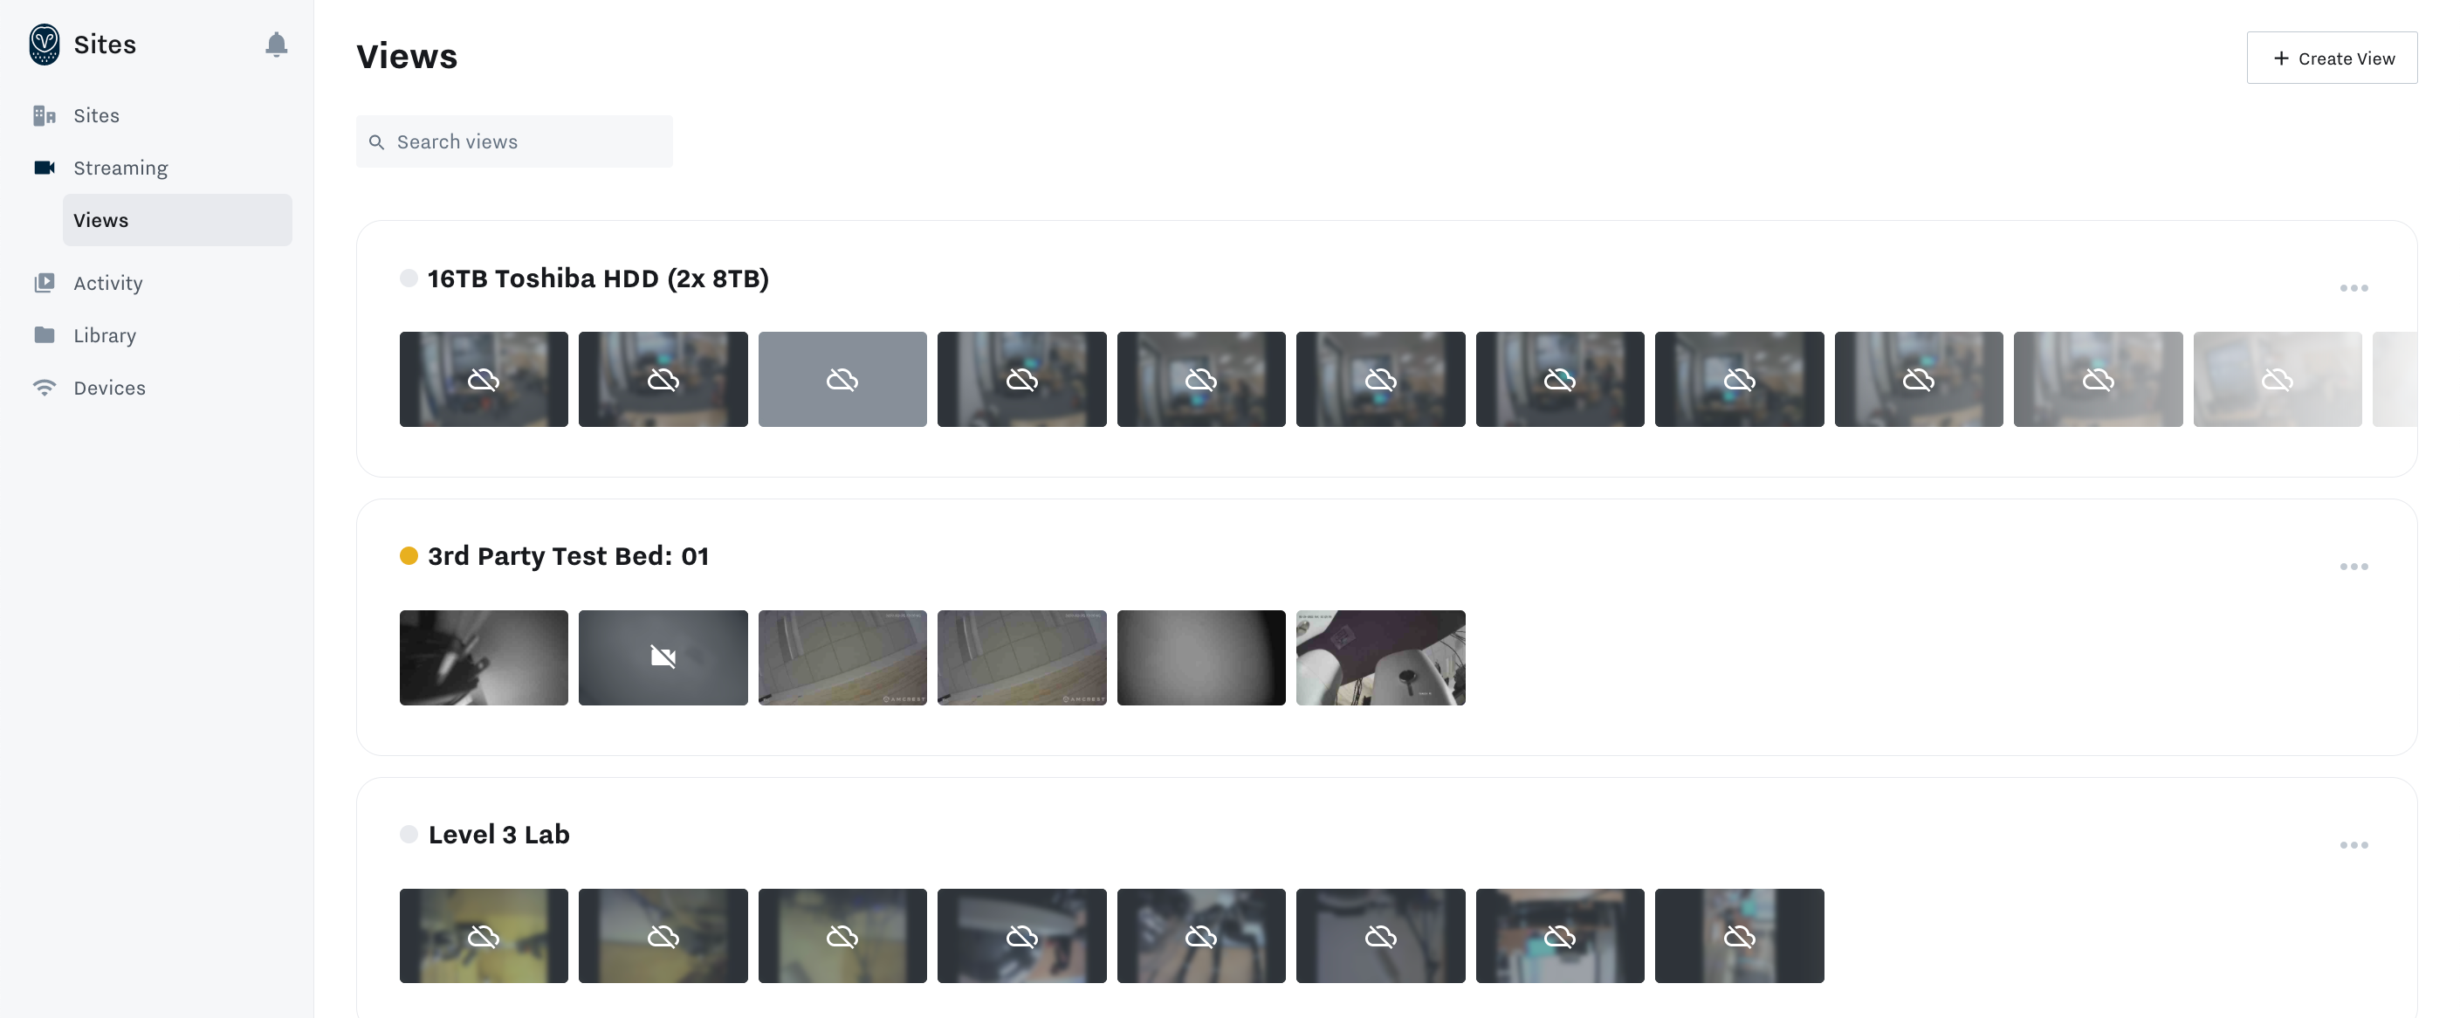Open the more options menu for Level 3 Lab
2460x1018 pixels.
click(2353, 845)
